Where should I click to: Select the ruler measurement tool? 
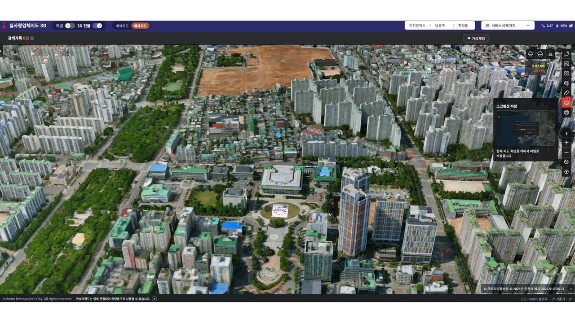coord(566,93)
